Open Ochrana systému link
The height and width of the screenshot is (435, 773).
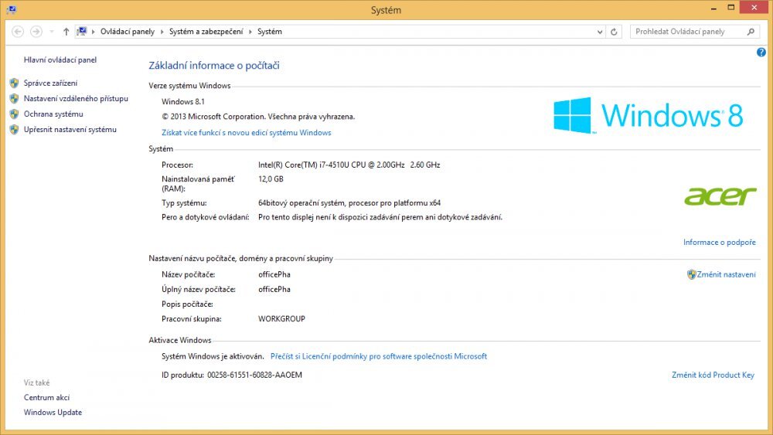(53, 114)
